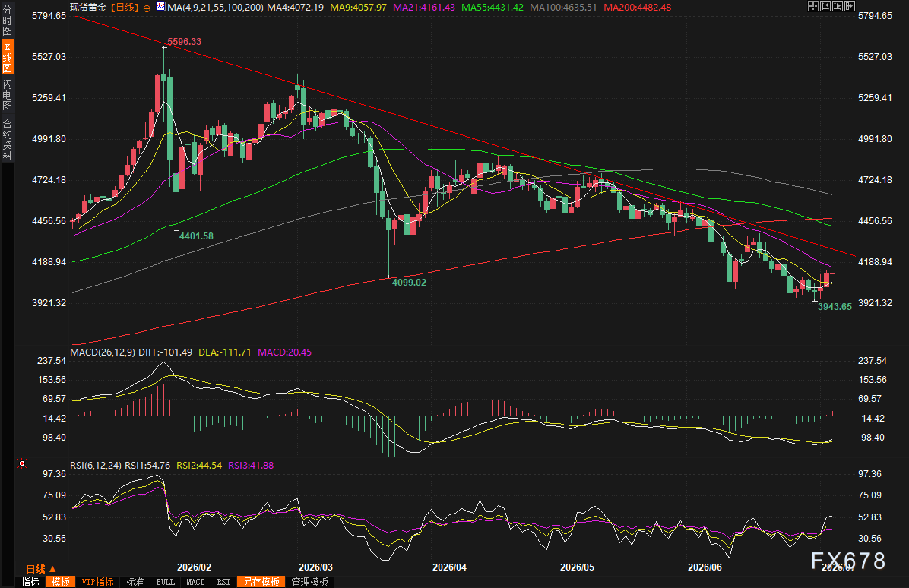Screen dimensions: 909x588
Task: Open 管理模板 template manager
Action: click(309, 582)
